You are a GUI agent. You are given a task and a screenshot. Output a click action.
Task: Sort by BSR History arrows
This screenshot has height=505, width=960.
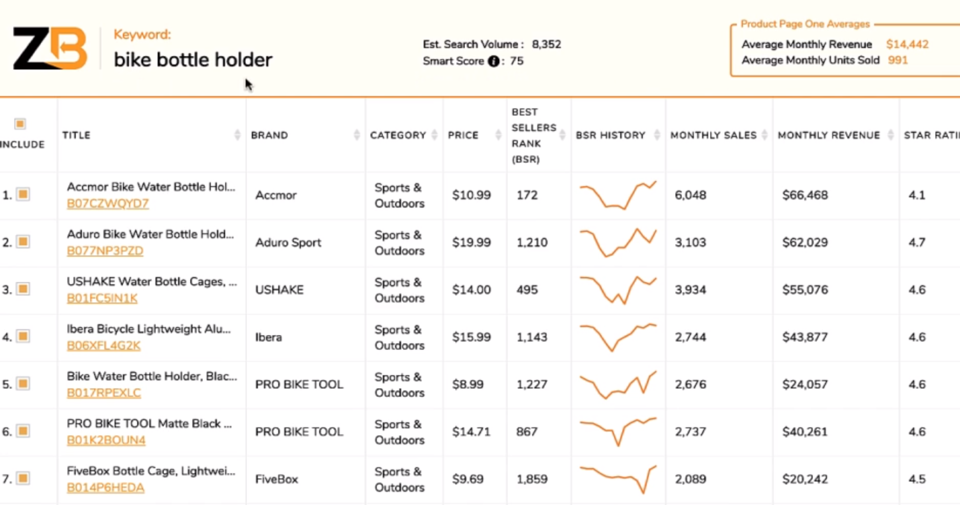pos(657,135)
